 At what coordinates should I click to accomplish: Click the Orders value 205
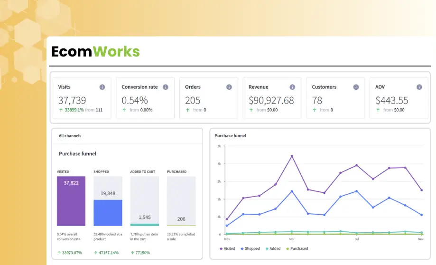pyautogui.click(x=193, y=100)
